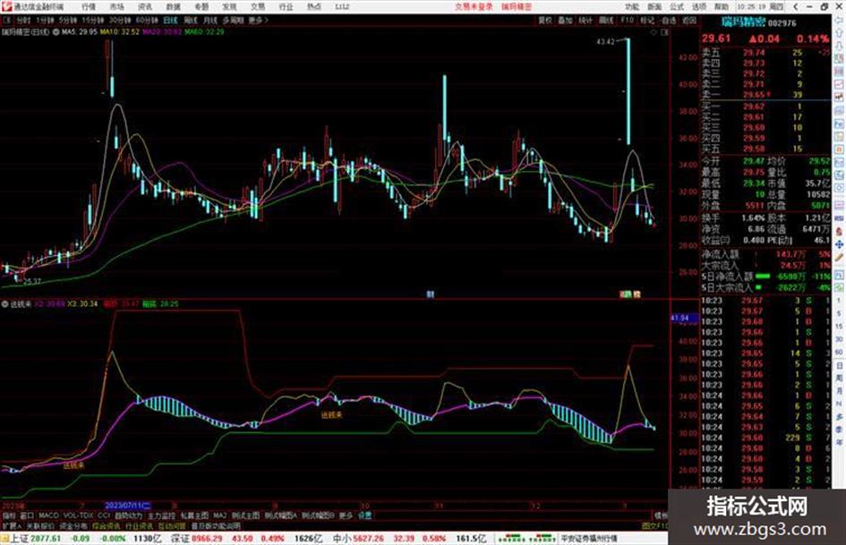Viewport: 846px width, 545px height.
Task: Click the 画线 drawing button
Action: pos(606,20)
